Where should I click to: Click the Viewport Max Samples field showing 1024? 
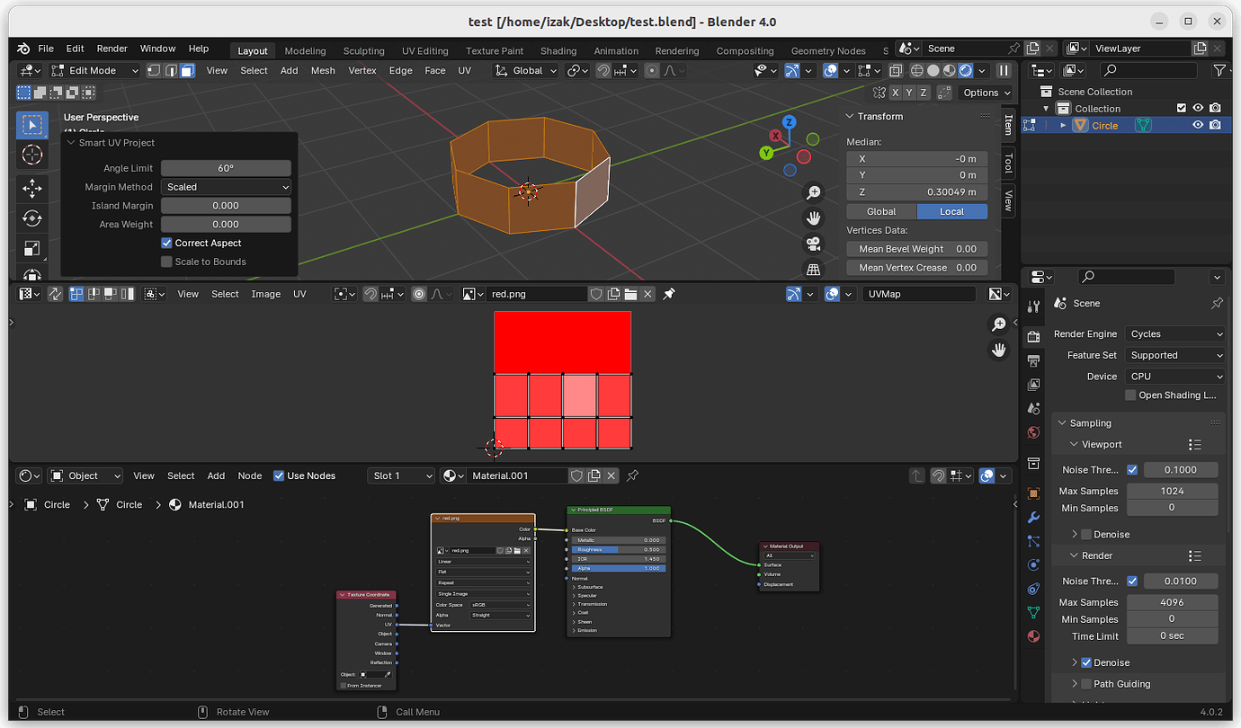click(x=1172, y=491)
